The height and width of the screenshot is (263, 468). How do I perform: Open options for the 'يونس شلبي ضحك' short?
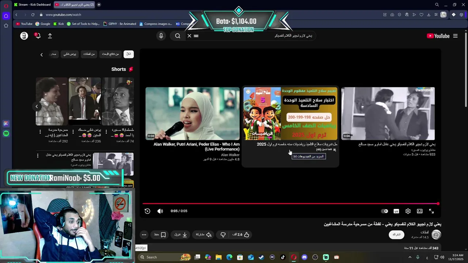click(73, 131)
